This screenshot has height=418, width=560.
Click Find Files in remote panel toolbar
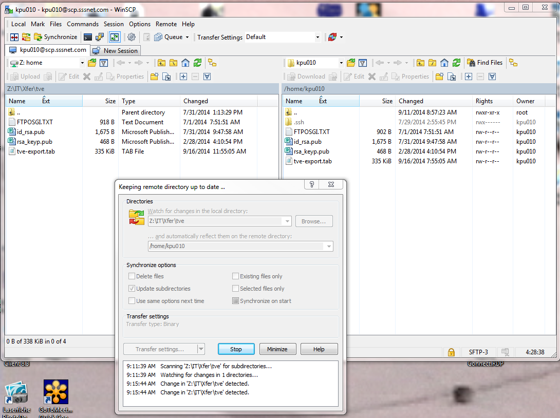[484, 63]
